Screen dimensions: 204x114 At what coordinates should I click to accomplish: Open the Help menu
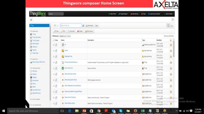144,14
